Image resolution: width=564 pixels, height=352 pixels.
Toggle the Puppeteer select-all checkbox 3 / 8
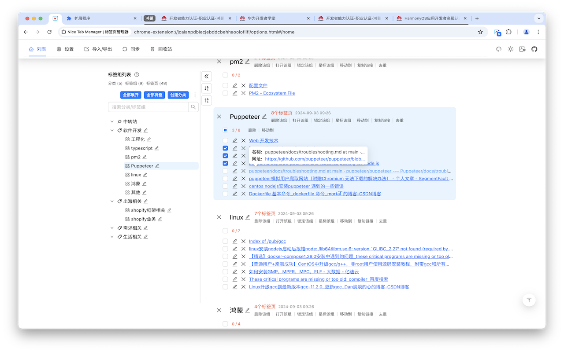coord(225,130)
